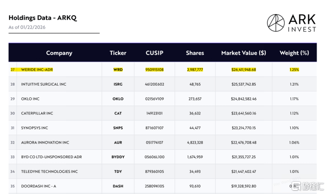Click the Ticker column header
The height and width of the screenshot is (194, 327).
pyautogui.click(x=118, y=53)
